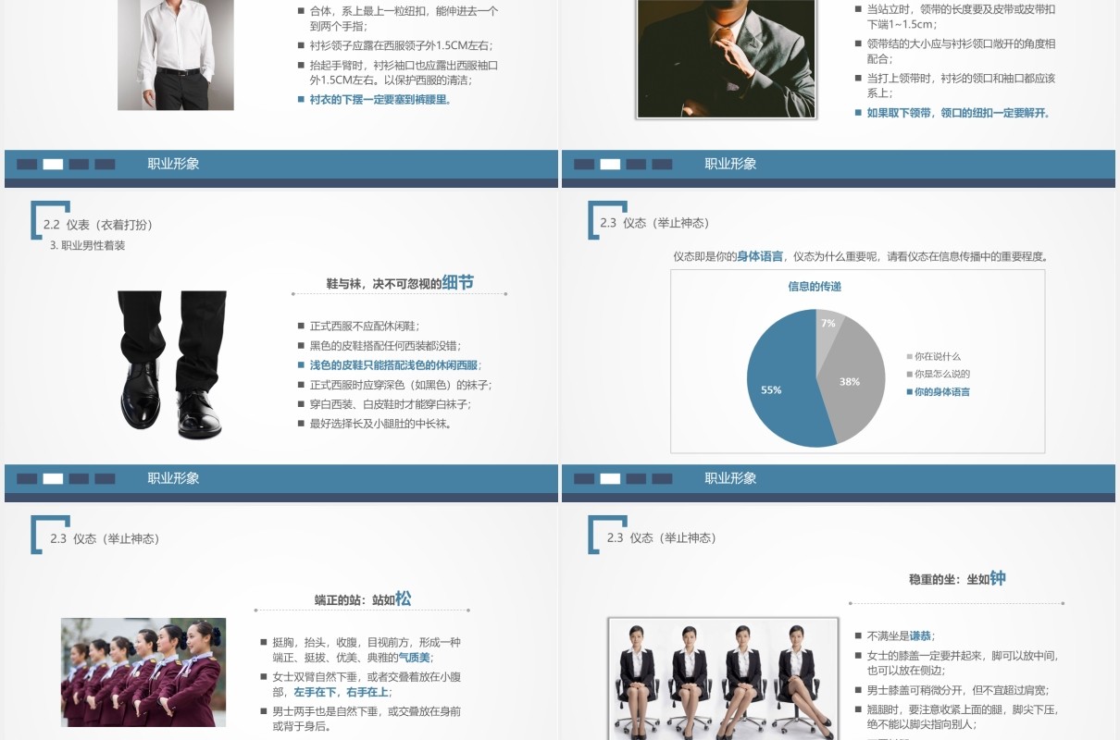Viewport: 1120px width, 740px height.
Task: Click the legend entry 你是怎么说的
Action: [x=939, y=374]
